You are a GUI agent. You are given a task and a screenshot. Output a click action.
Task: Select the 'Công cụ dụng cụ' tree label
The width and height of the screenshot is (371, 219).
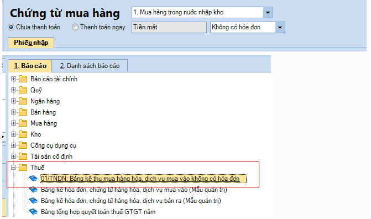coord(54,145)
